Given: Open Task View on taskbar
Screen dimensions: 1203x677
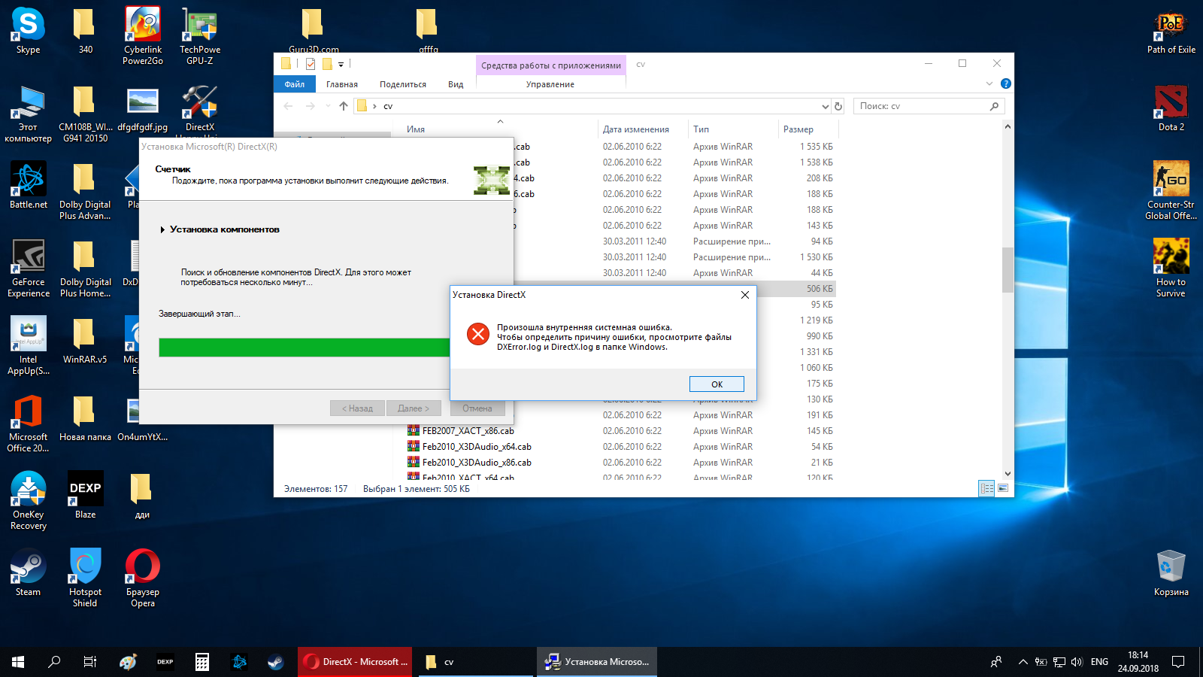Looking at the screenshot, I should tap(90, 662).
